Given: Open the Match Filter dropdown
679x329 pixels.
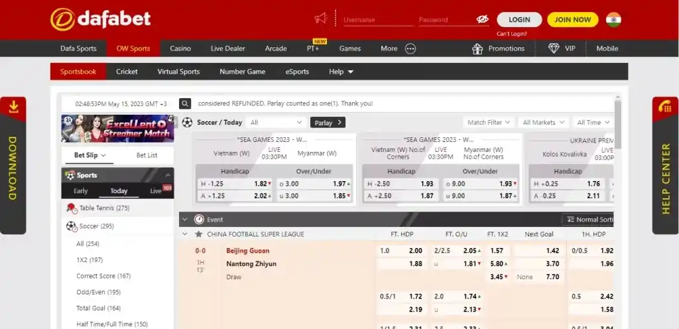Looking at the screenshot, I should pyautogui.click(x=489, y=123).
